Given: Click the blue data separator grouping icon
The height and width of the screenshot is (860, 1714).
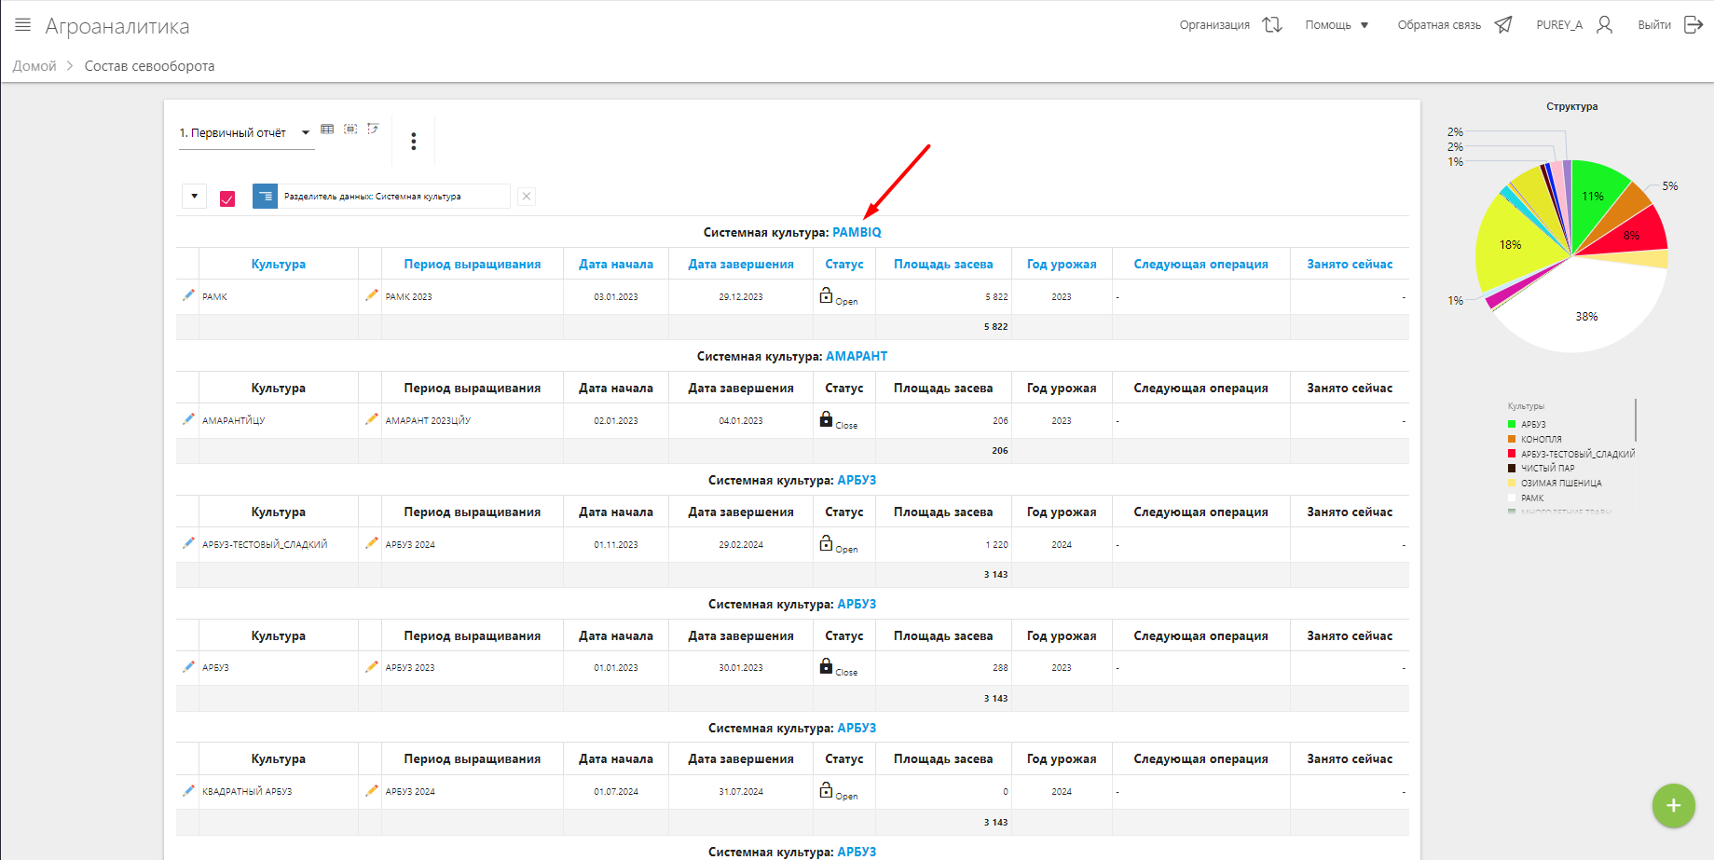Looking at the screenshot, I should click(x=265, y=197).
